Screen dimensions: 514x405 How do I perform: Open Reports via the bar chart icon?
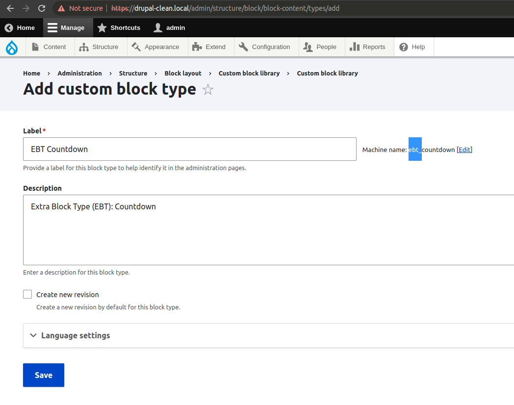click(x=354, y=47)
